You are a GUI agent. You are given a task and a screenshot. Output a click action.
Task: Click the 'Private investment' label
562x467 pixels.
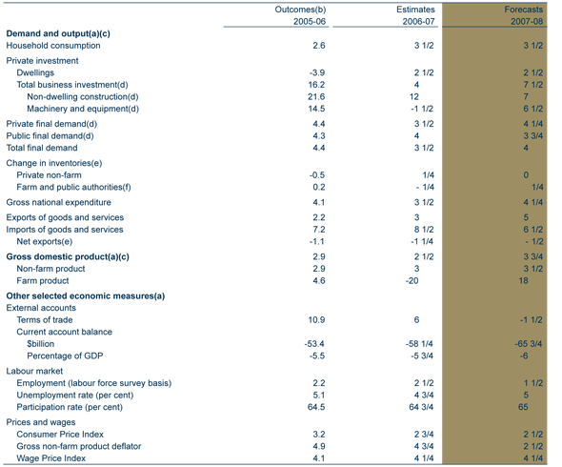point(42,61)
